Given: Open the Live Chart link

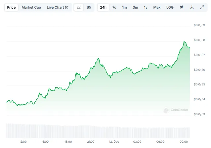Looking at the screenshot, I should (58, 7).
